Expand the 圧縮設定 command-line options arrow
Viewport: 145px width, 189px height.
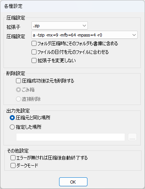pos(134,35)
